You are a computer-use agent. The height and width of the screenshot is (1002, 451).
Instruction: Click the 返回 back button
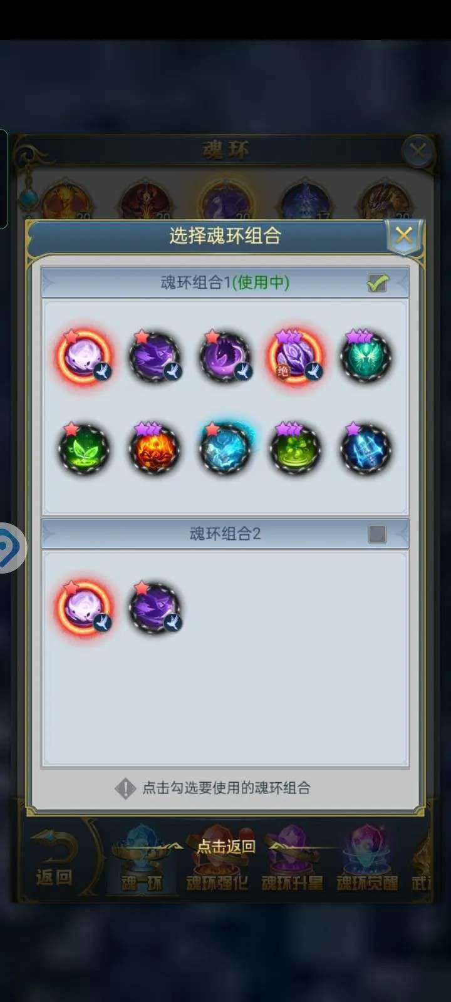point(54,860)
